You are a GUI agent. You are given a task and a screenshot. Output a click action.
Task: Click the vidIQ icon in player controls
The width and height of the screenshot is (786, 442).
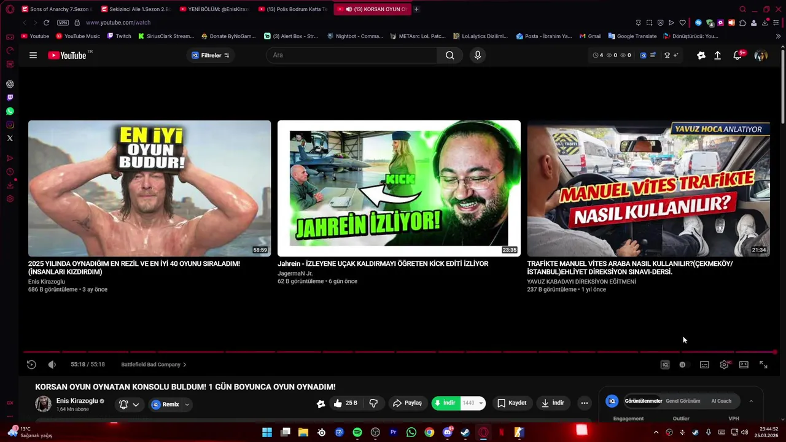(664, 365)
